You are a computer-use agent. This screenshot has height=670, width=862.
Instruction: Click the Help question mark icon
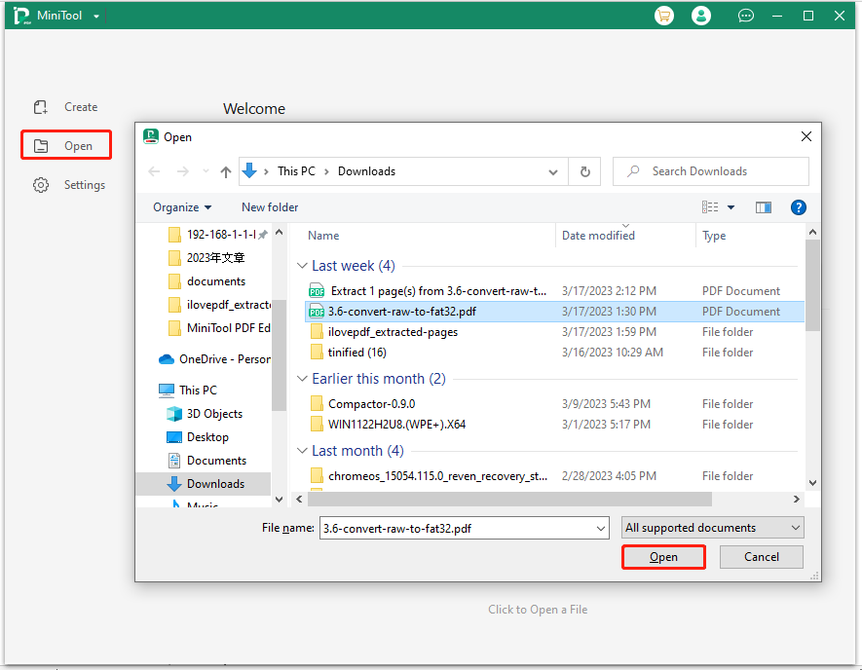point(798,206)
